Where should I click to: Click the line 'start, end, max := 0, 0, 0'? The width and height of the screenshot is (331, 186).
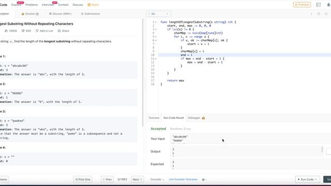click(x=189, y=26)
